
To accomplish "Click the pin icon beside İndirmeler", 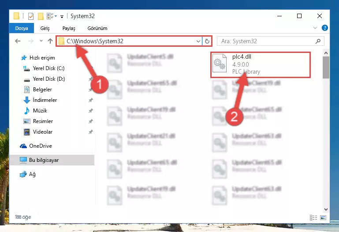I will pyautogui.click(x=90, y=100).
